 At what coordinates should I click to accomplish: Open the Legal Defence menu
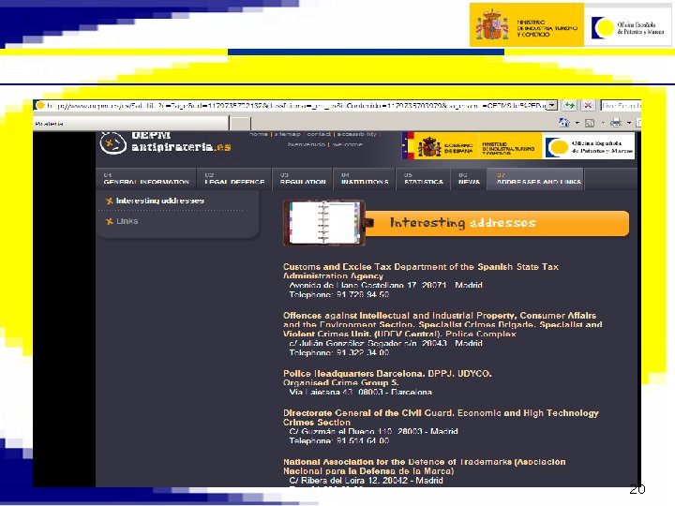click(x=234, y=179)
